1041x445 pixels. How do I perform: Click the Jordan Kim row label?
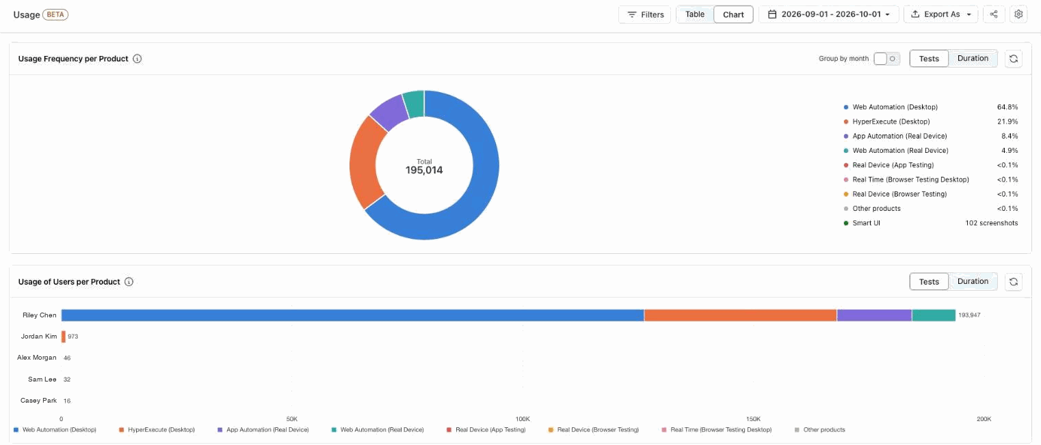click(x=39, y=336)
